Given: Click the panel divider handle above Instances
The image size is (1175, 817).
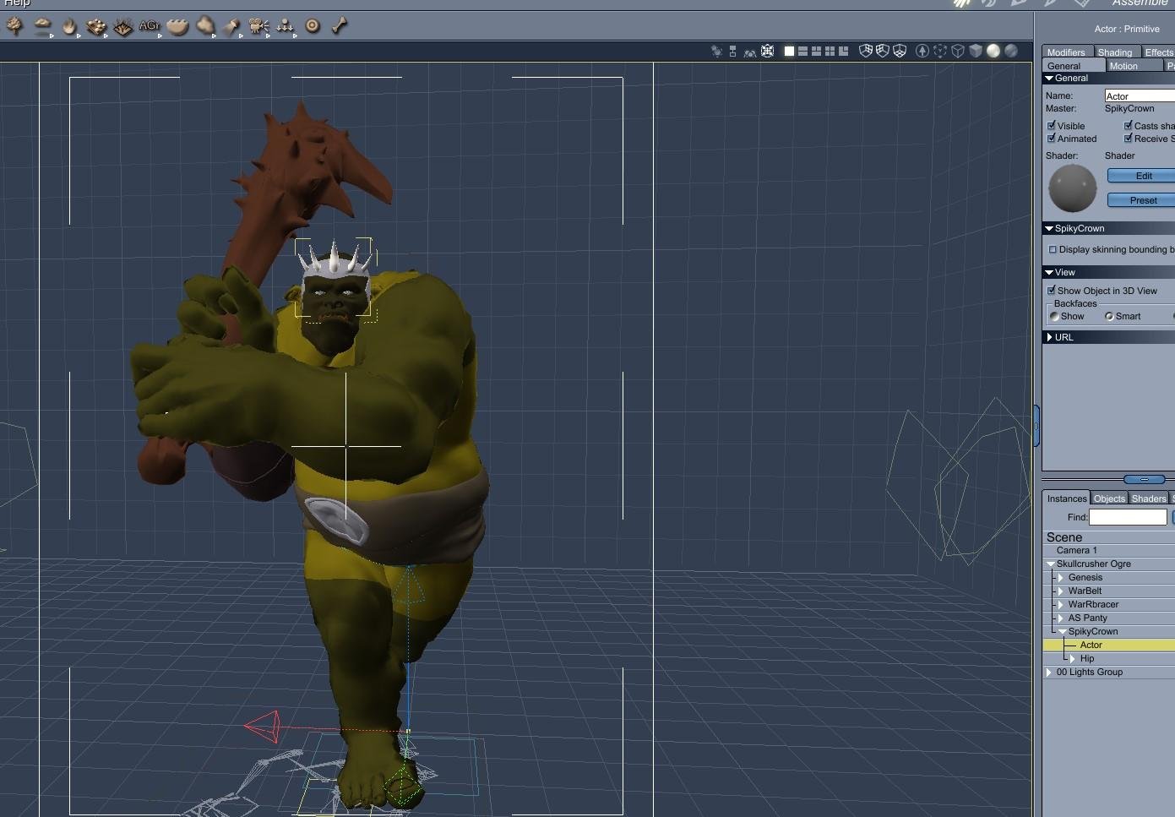Looking at the screenshot, I should point(1145,480).
